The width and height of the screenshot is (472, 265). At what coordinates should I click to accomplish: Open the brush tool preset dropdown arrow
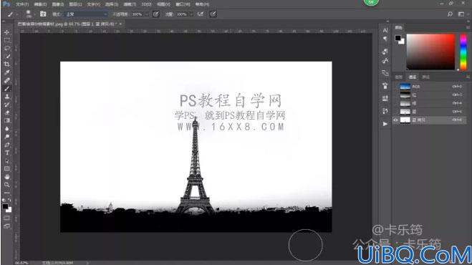tap(16, 14)
